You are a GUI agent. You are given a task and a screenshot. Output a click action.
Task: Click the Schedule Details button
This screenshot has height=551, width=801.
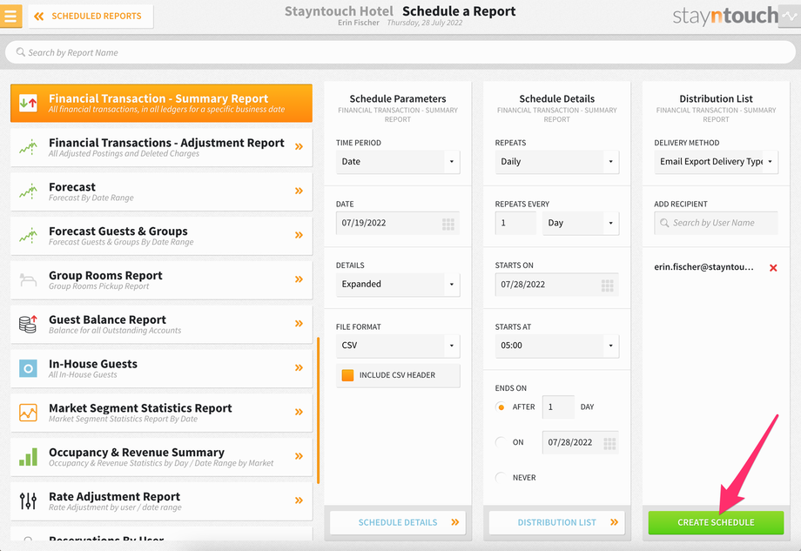point(397,522)
